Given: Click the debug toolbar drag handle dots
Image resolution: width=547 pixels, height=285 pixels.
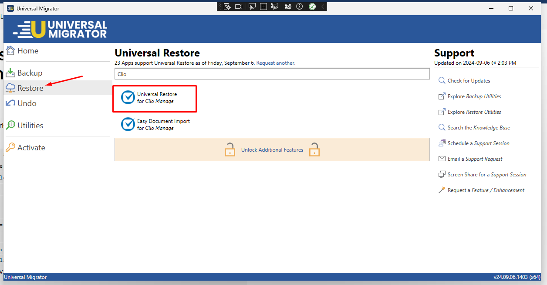Looking at the screenshot, I should (x=220, y=7).
